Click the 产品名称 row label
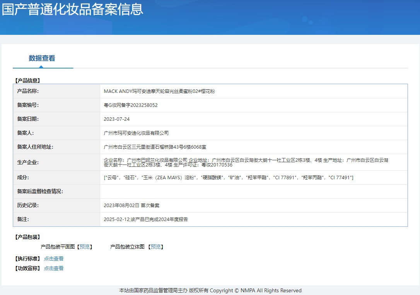The width and height of the screenshot is (420, 295). (x=28, y=91)
